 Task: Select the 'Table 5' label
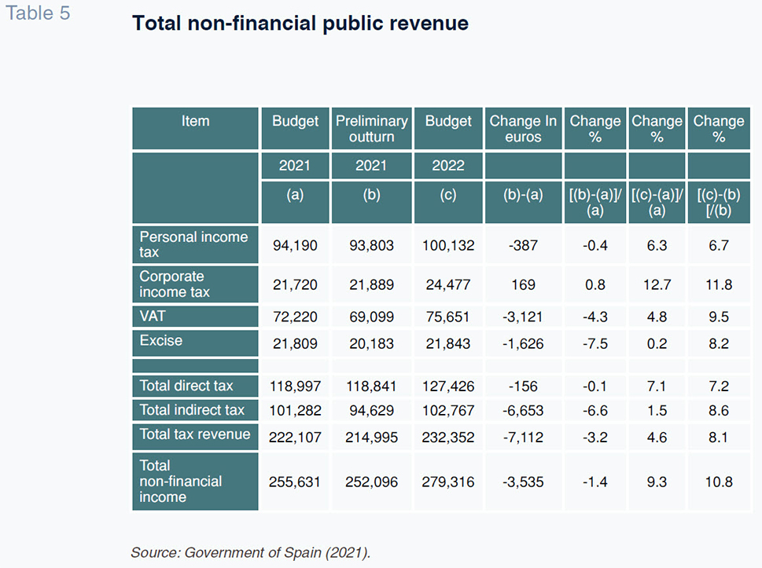38,13
